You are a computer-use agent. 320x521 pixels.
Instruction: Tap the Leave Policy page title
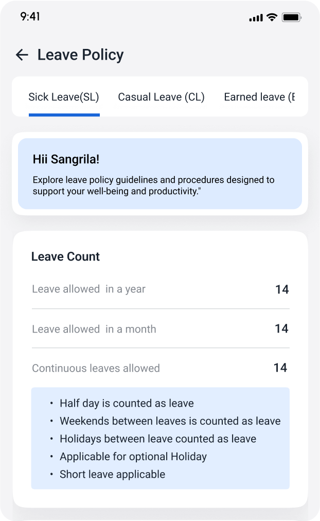click(80, 55)
